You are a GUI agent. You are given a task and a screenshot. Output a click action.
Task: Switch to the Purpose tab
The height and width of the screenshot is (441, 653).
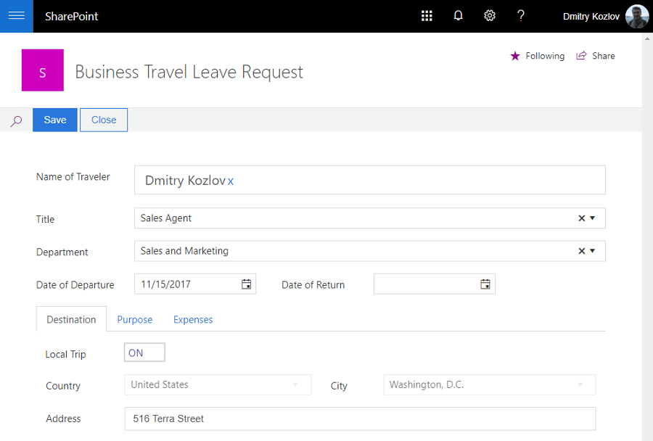pos(135,319)
